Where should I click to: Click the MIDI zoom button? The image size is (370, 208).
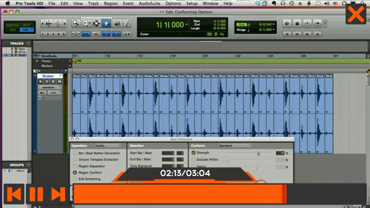tap(58, 24)
